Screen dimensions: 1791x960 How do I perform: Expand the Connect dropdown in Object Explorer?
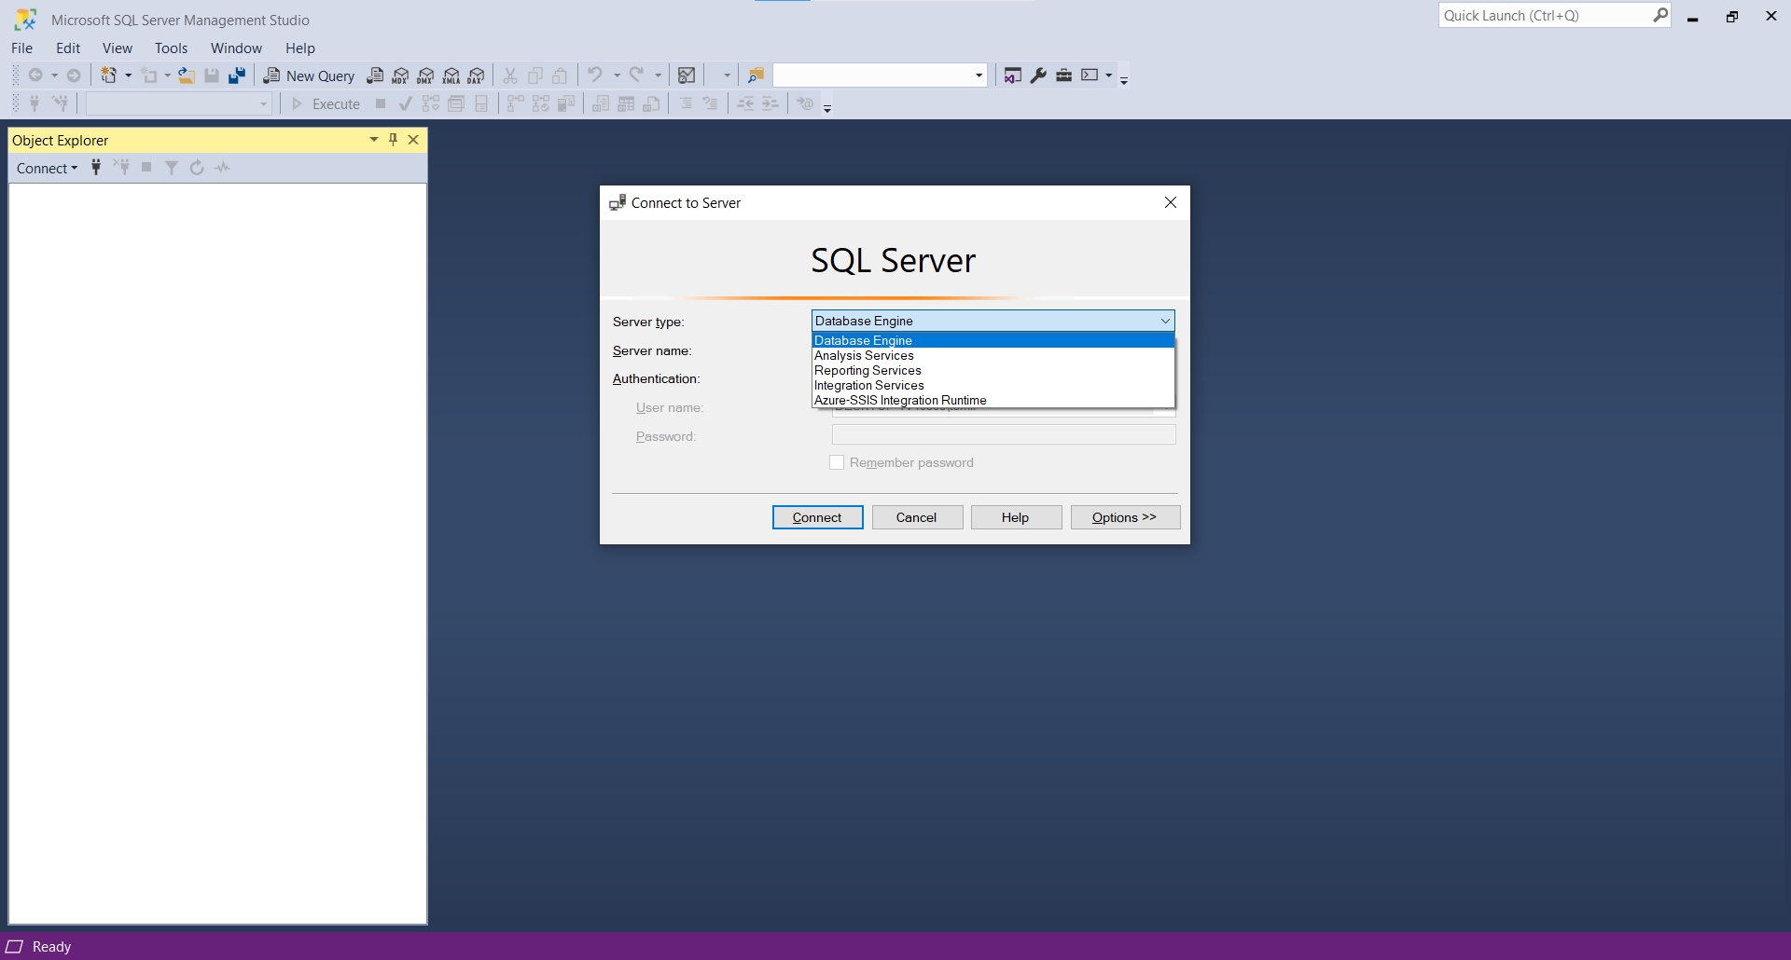47,168
